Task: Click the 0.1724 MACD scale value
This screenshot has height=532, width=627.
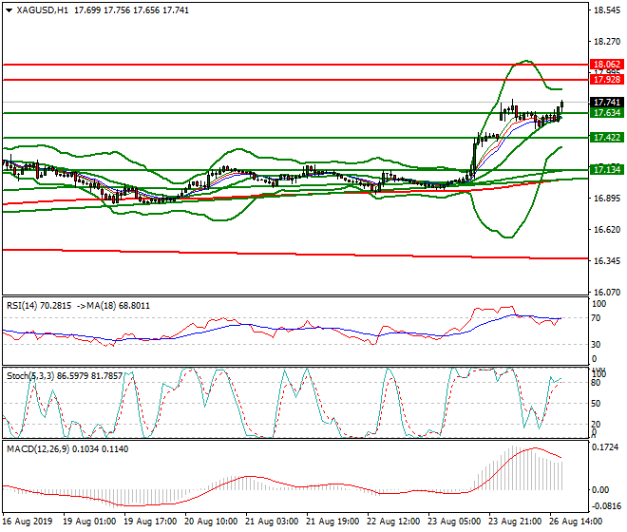Action: (x=606, y=446)
